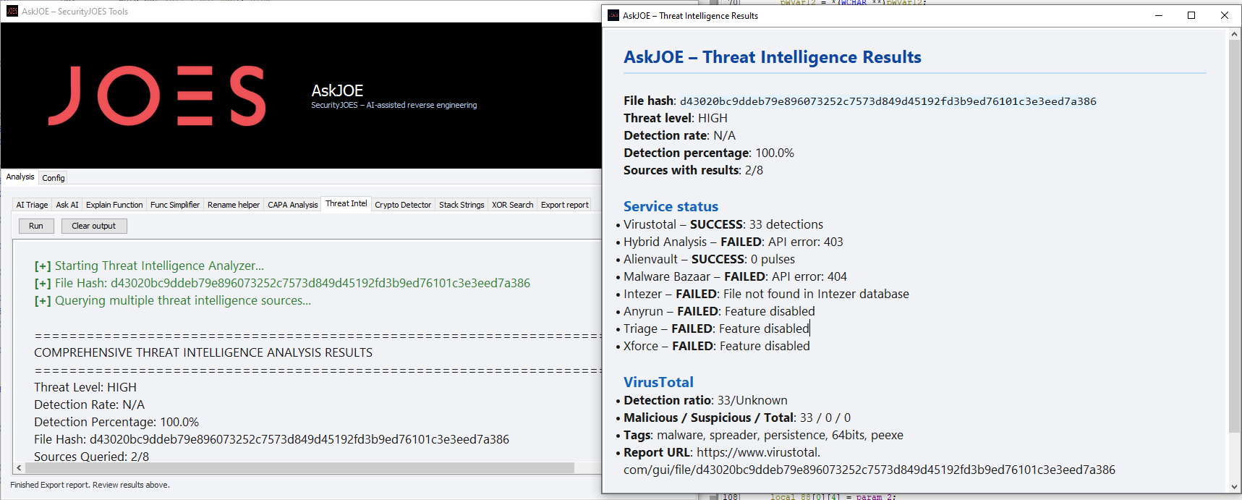
Task: Click 'Malware Bazaar – FAILED: API error: 404'
Action: 735,276
